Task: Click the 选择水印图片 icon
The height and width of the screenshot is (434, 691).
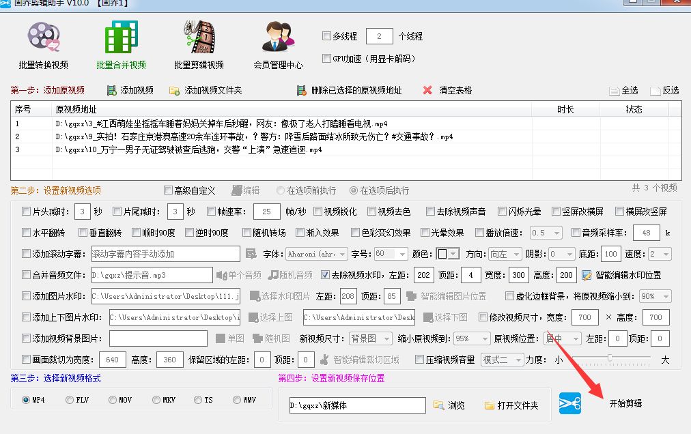Action: (255, 296)
